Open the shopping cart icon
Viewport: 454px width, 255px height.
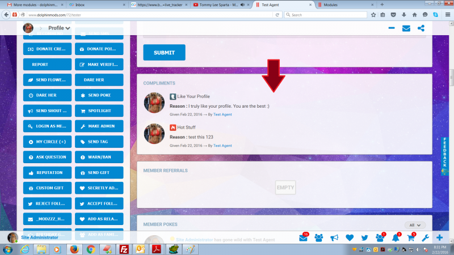click(410, 238)
